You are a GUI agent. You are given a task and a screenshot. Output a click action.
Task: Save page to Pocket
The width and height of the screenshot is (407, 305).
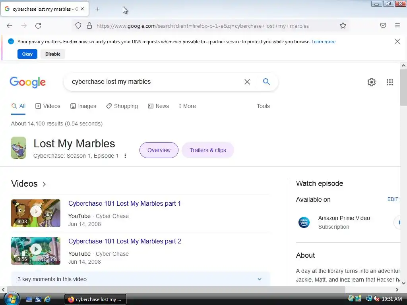point(383,25)
